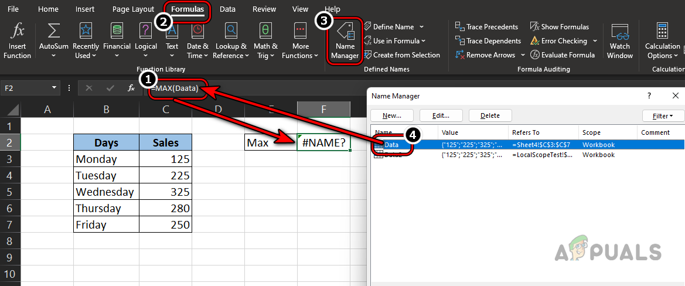The width and height of the screenshot is (685, 286).
Task: Click the formula bar fx icon
Action: point(131,88)
